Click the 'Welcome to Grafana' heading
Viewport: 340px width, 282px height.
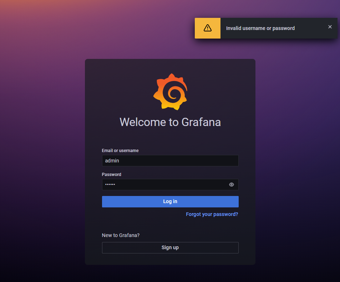coord(170,122)
